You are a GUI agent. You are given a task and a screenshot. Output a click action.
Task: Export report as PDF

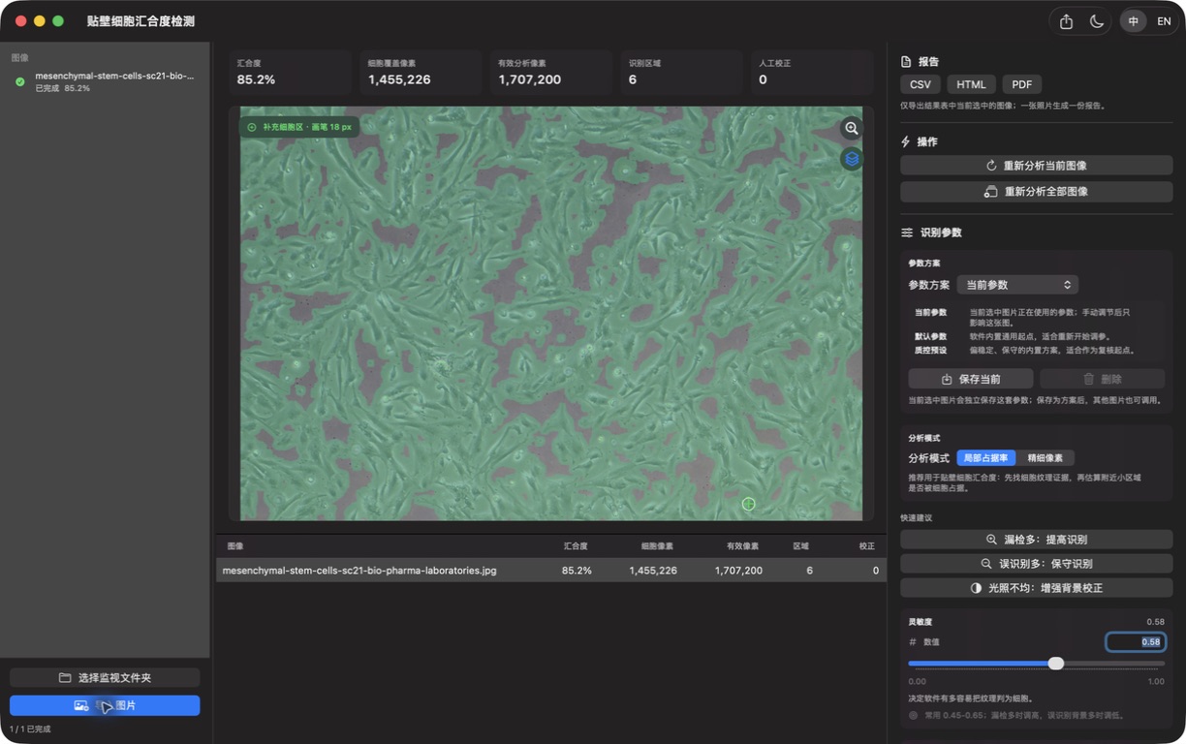(x=1022, y=85)
